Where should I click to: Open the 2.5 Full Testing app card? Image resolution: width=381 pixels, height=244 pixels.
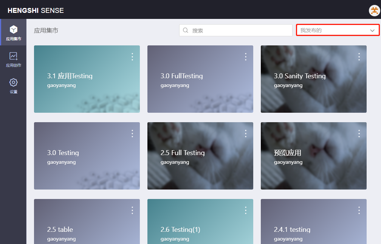pyautogui.click(x=200, y=156)
